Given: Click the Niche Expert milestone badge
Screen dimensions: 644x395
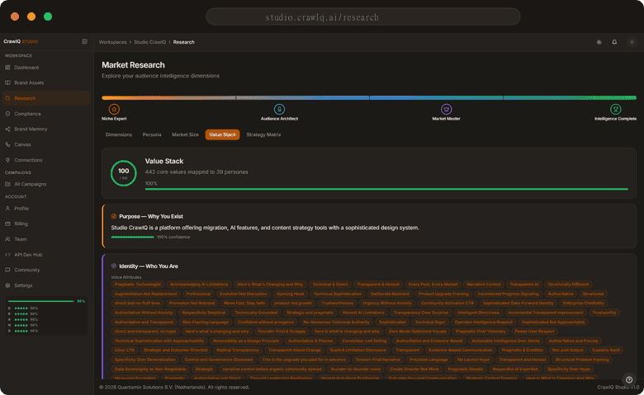Looking at the screenshot, I should (114, 109).
